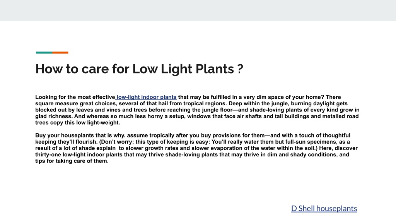Click the teal segment of the accent bar

tap(44, 53)
